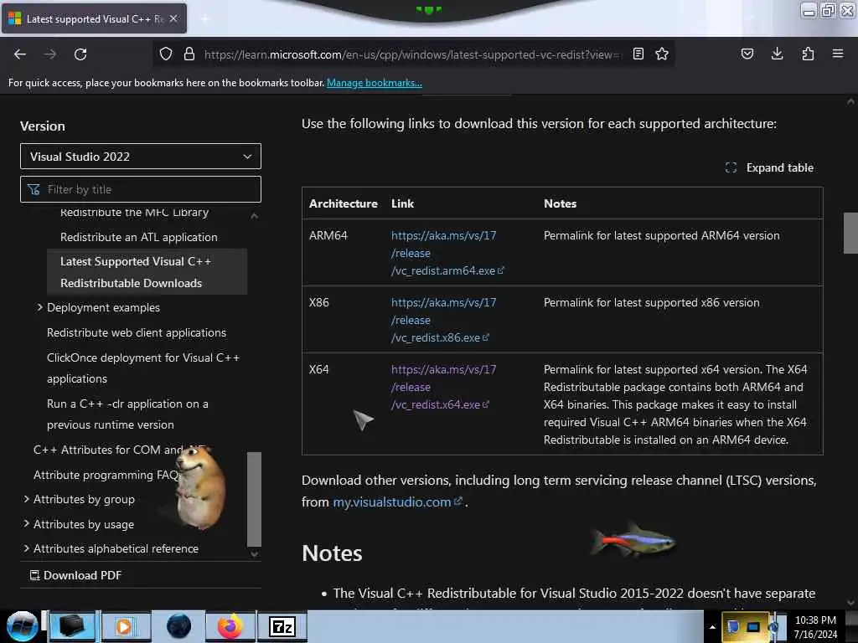This screenshot has width=858, height=643.
Task: Click the ARM64 architecture cell
Action: pyautogui.click(x=328, y=235)
